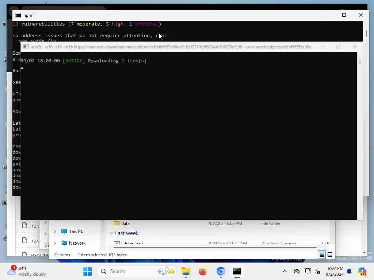Screen dimensions: 374x280
Task: Open the Chromium browser taskbar icon
Action: click(x=221, y=271)
